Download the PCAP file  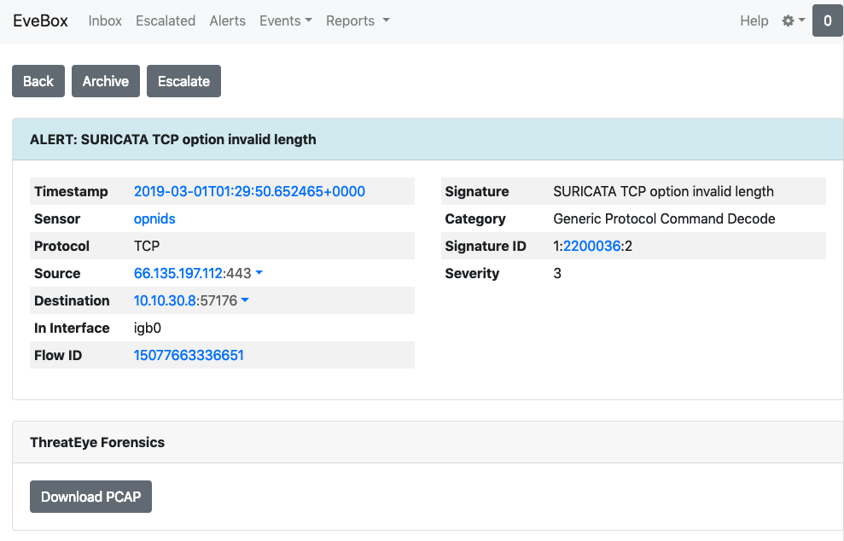tap(91, 497)
